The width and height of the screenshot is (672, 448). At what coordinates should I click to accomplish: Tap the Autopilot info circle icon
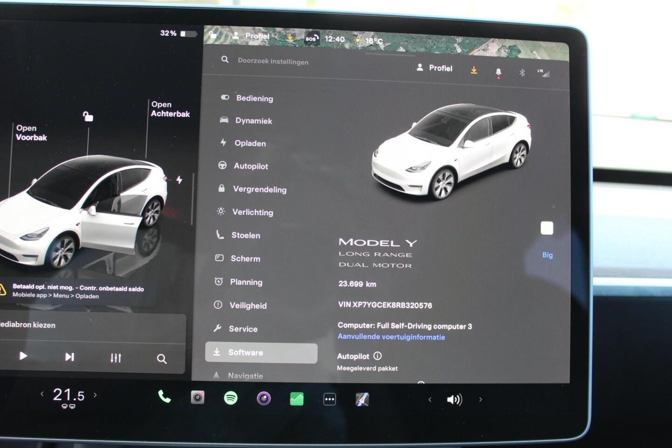[378, 356]
